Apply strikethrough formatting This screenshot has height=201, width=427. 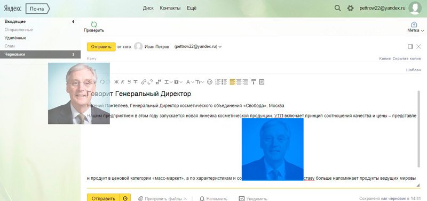click(136, 82)
